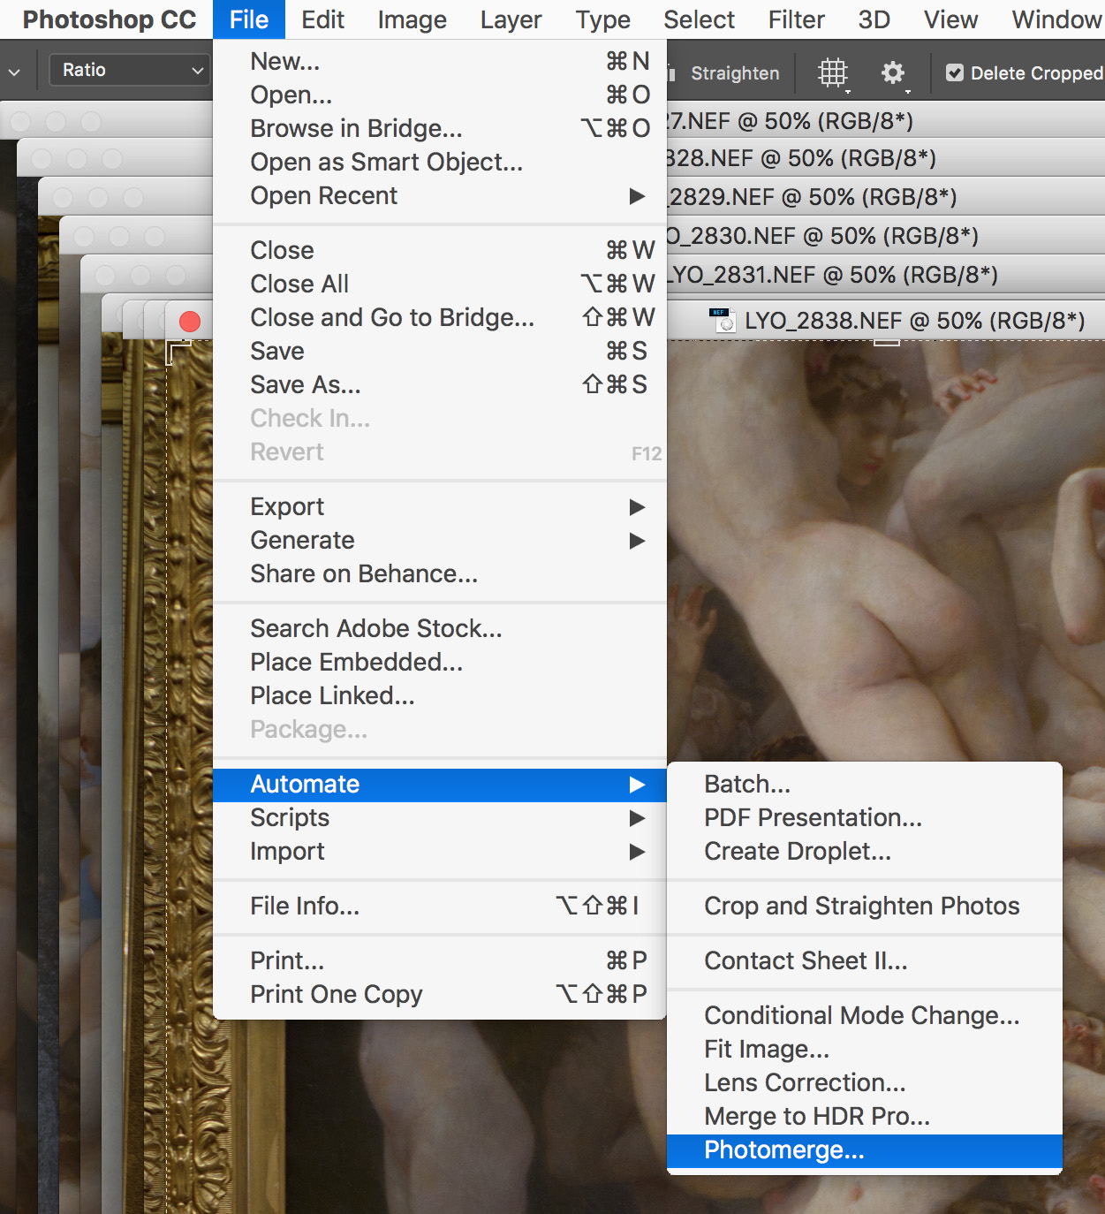Select Batch in the Automate submenu
1105x1214 pixels.
(x=747, y=785)
